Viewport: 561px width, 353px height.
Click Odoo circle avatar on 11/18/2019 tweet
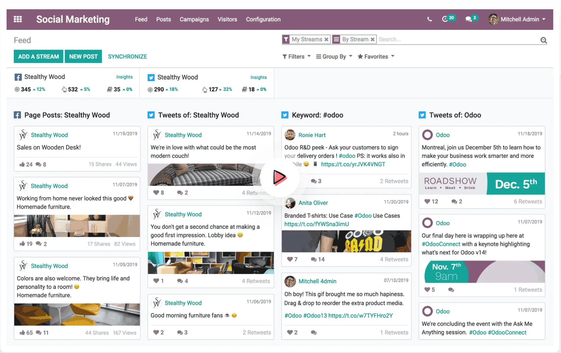(427, 135)
